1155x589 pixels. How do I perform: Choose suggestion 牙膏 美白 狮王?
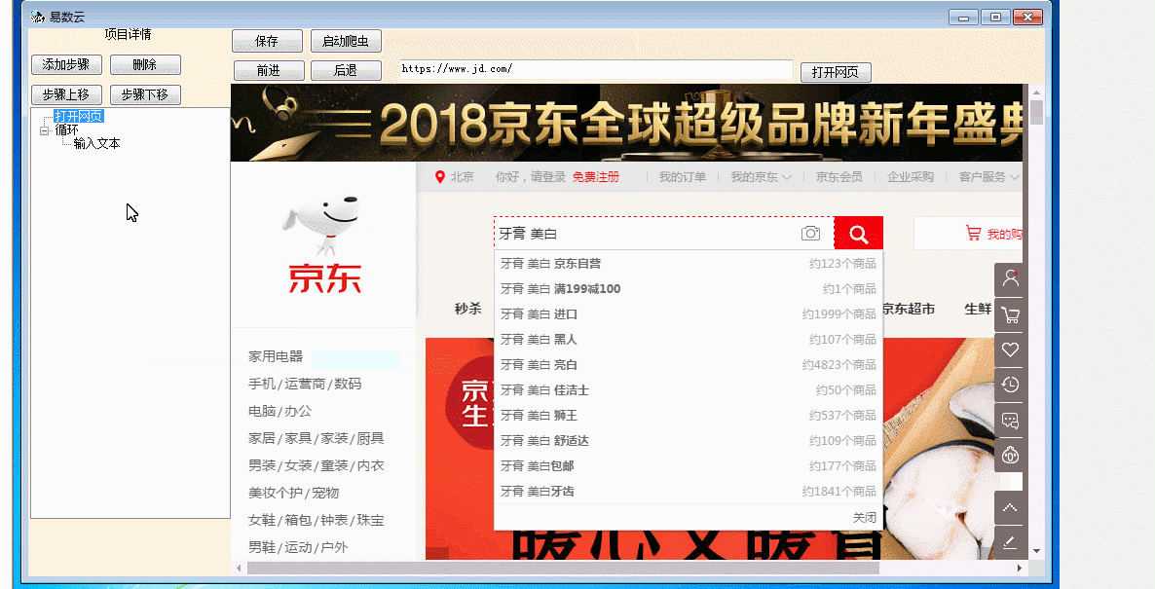(688, 416)
